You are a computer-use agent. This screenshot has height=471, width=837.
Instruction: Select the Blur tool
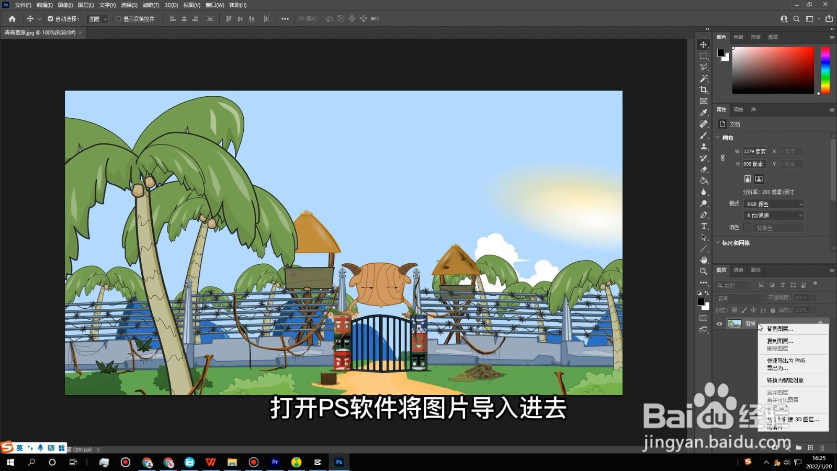(704, 192)
